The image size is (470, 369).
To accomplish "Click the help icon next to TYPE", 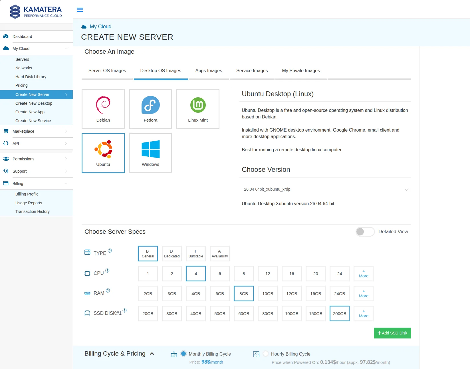I will (110, 251).
